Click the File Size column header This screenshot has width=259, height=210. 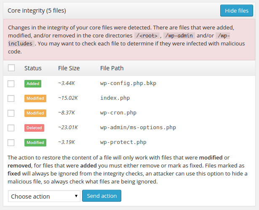pyautogui.click(x=69, y=68)
